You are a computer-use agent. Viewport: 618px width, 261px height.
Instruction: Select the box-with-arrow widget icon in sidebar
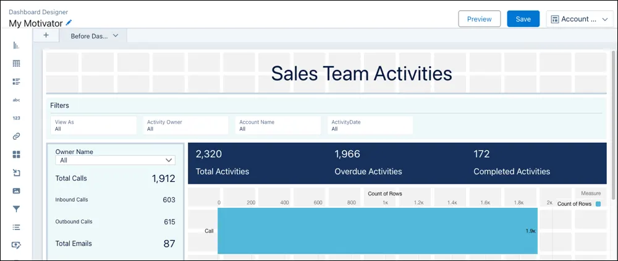coord(16,173)
